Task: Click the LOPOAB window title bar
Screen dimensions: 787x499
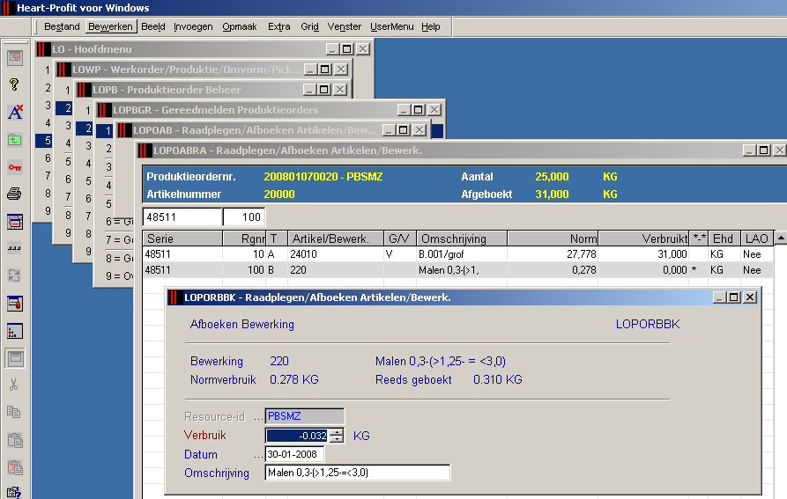Action: pyautogui.click(x=272, y=130)
